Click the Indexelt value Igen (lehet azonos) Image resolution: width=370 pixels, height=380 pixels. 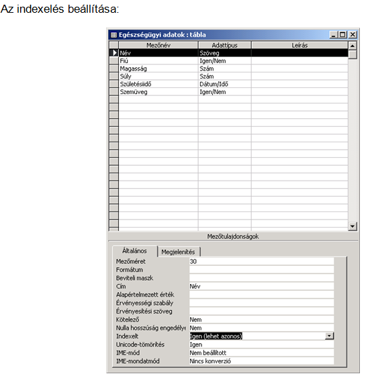point(216,336)
